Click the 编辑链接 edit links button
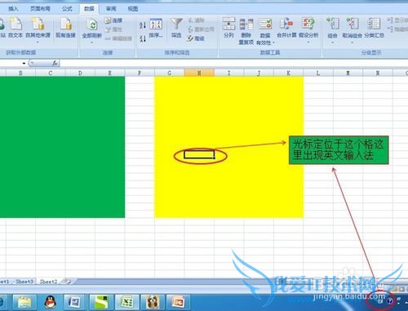 118,38
